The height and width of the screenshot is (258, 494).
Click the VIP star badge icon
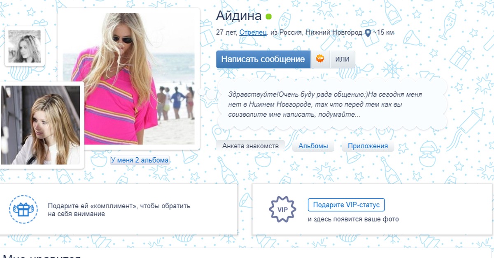[x=282, y=210]
